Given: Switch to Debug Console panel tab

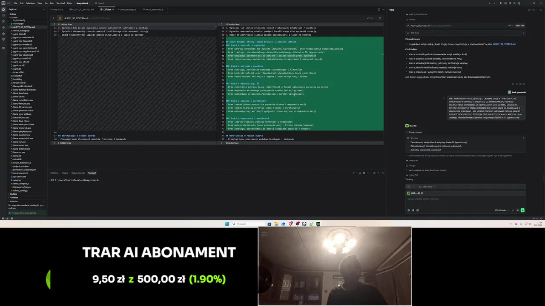Looking at the screenshot, I should pos(78,173).
